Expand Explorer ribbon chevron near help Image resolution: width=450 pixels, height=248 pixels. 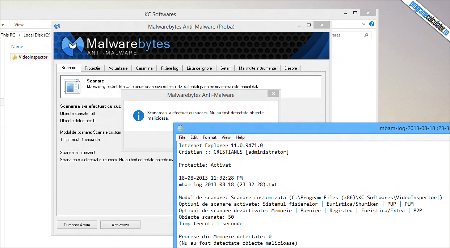(364, 24)
